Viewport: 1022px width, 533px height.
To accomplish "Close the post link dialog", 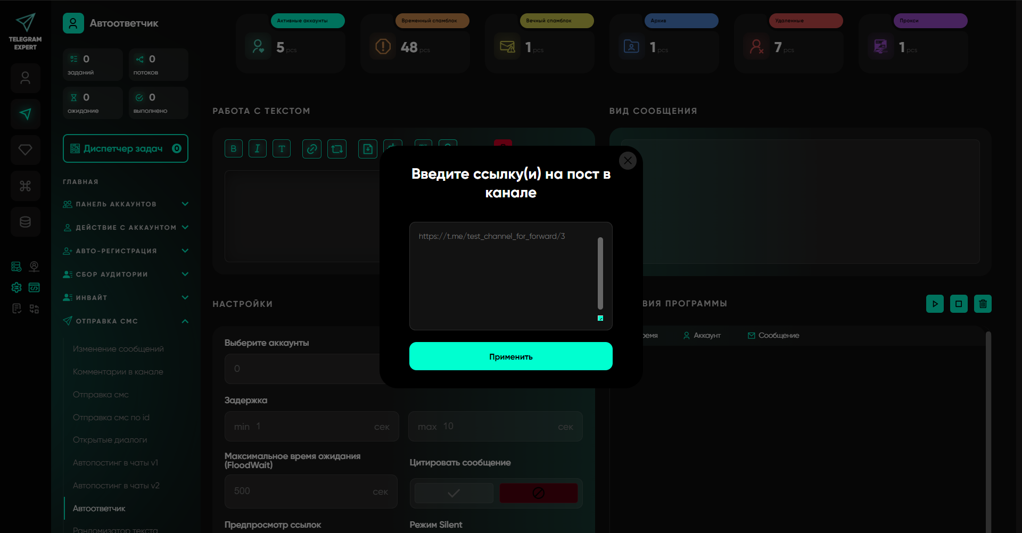I will click(x=628, y=160).
